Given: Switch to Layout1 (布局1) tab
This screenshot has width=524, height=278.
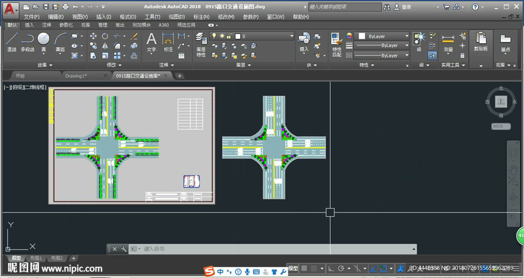Looking at the screenshot, I should (x=36, y=258).
